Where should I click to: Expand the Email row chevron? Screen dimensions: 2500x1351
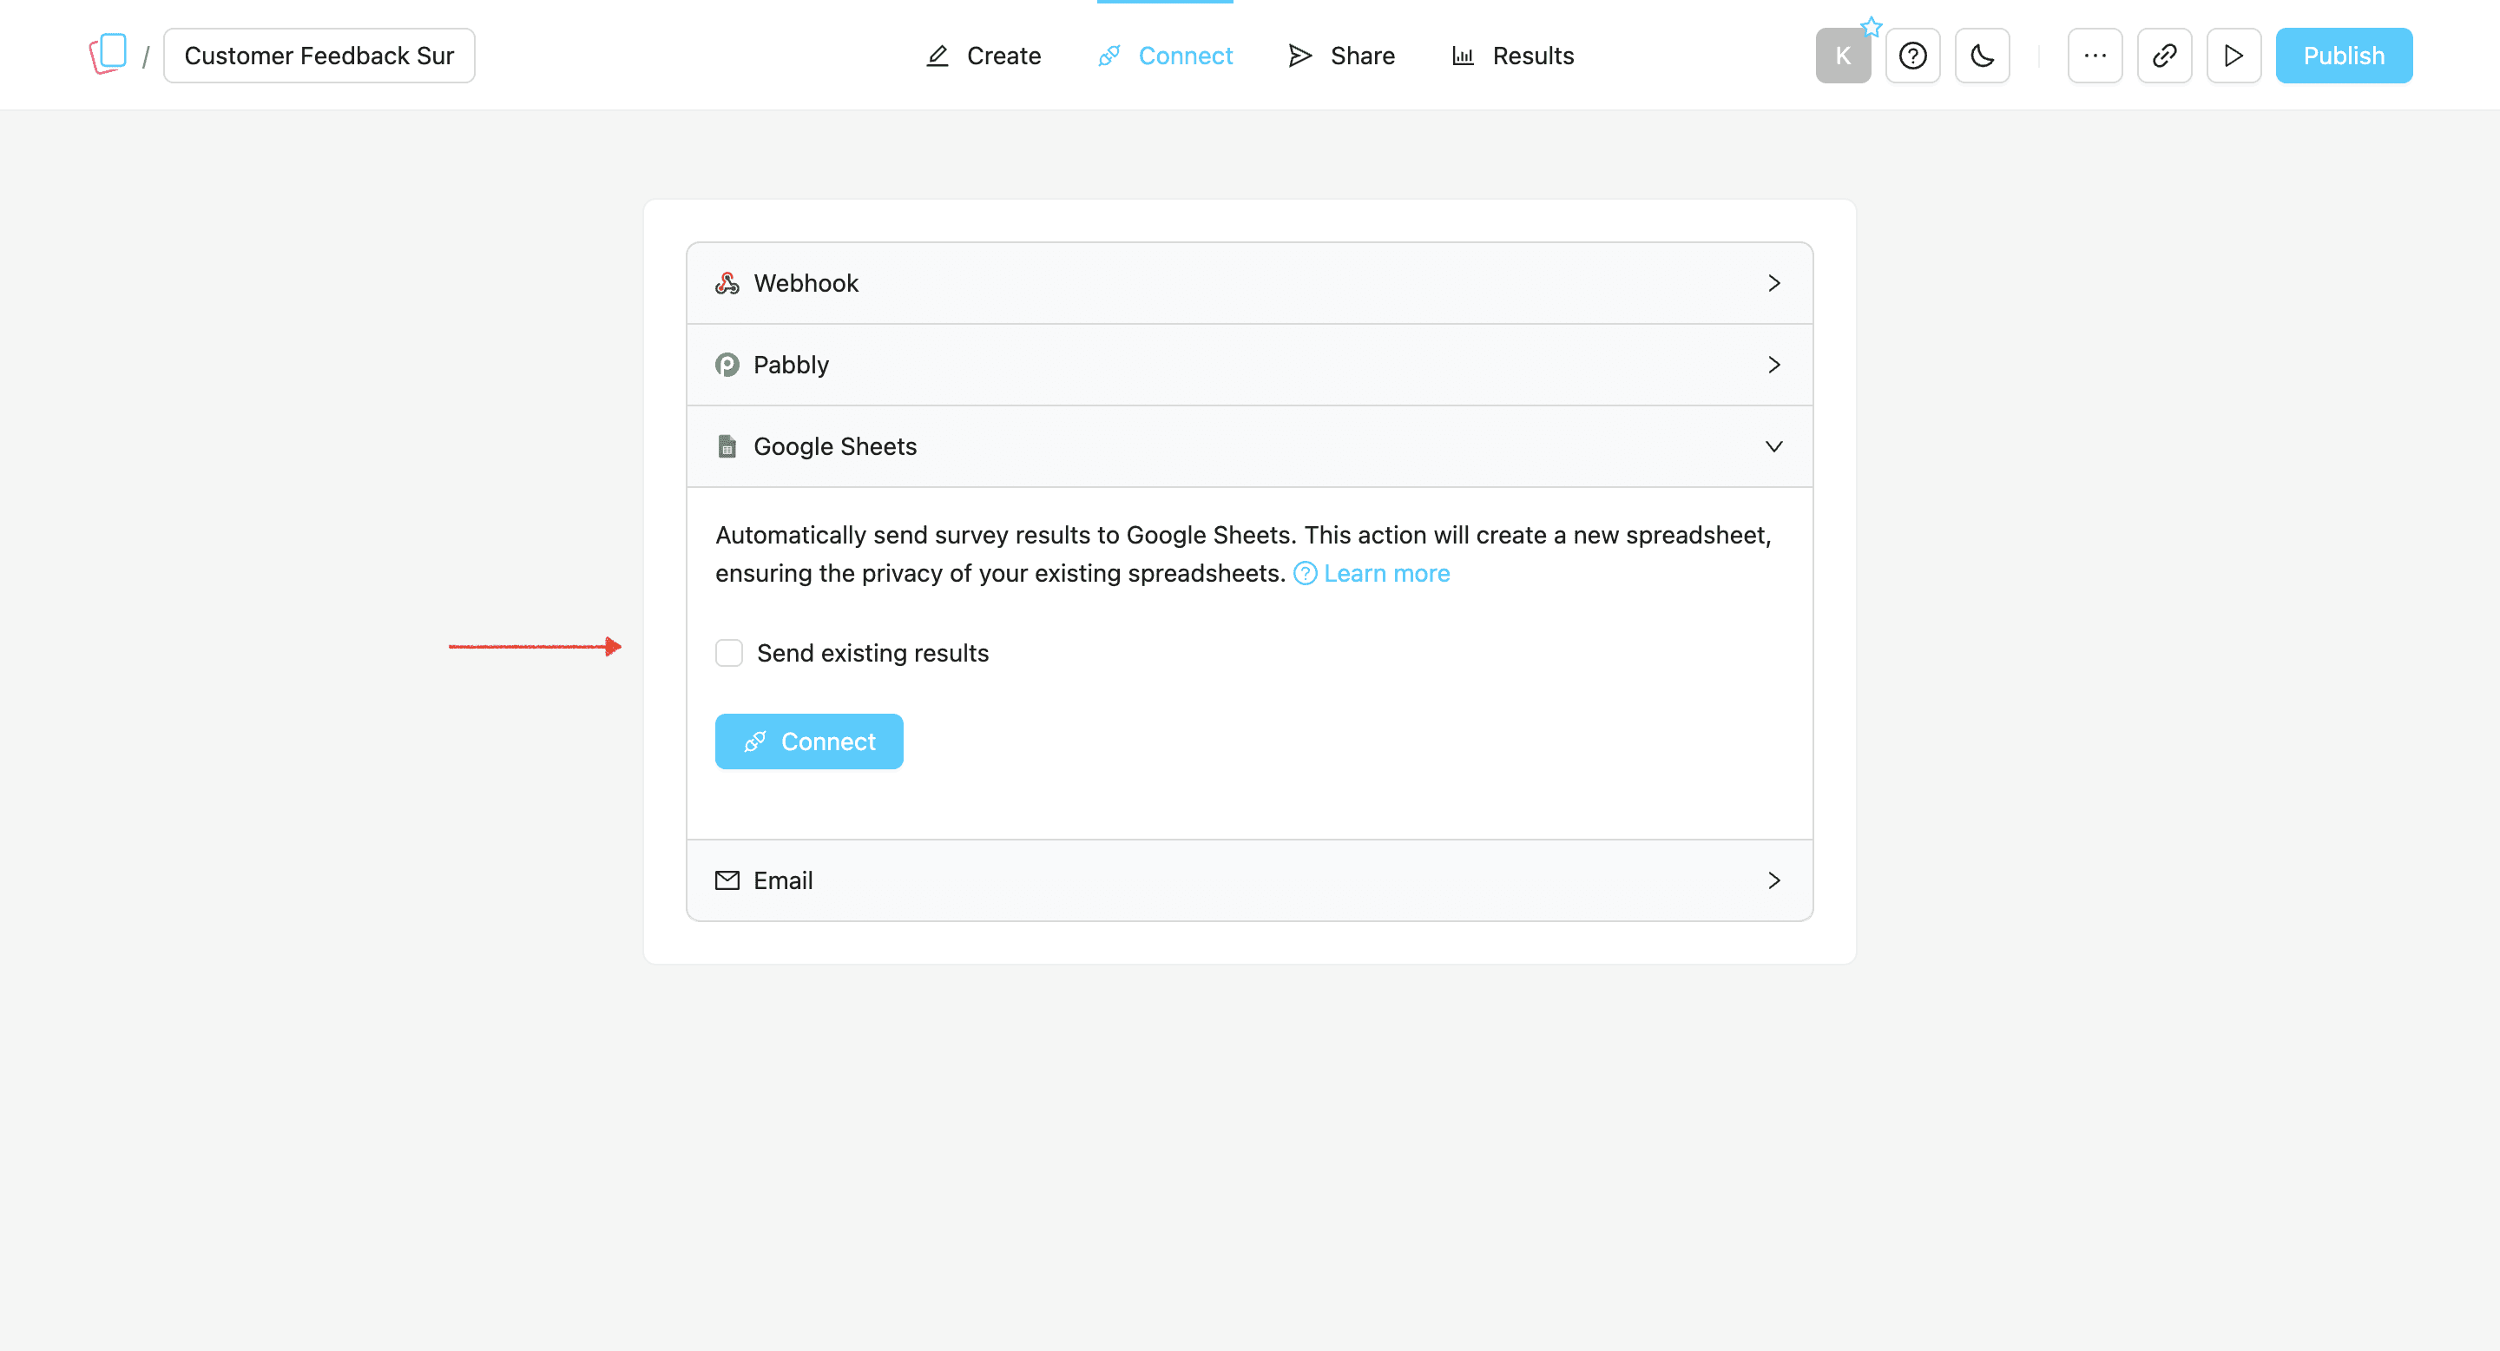pyautogui.click(x=1774, y=880)
